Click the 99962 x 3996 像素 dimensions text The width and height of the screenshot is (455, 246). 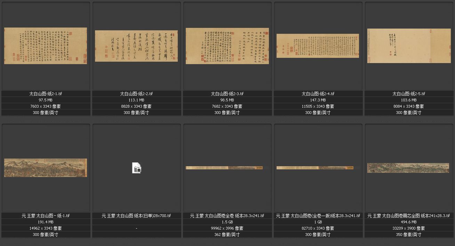coord(227,228)
